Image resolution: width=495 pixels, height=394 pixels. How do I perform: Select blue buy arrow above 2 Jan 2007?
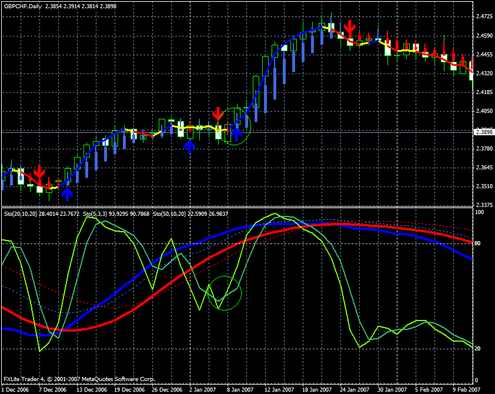[x=189, y=147]
